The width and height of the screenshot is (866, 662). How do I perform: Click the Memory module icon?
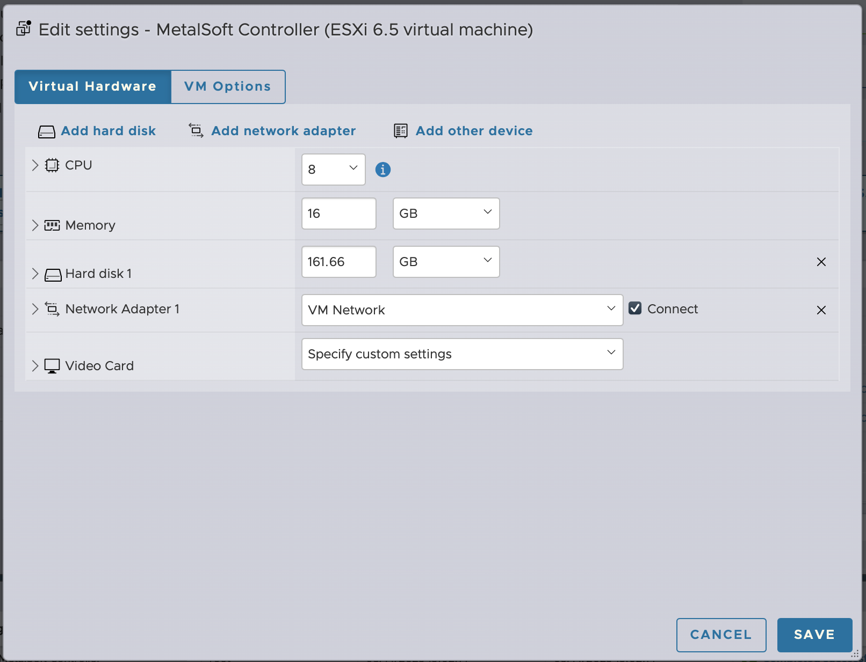pyautogui.click(x=52, y=225)
